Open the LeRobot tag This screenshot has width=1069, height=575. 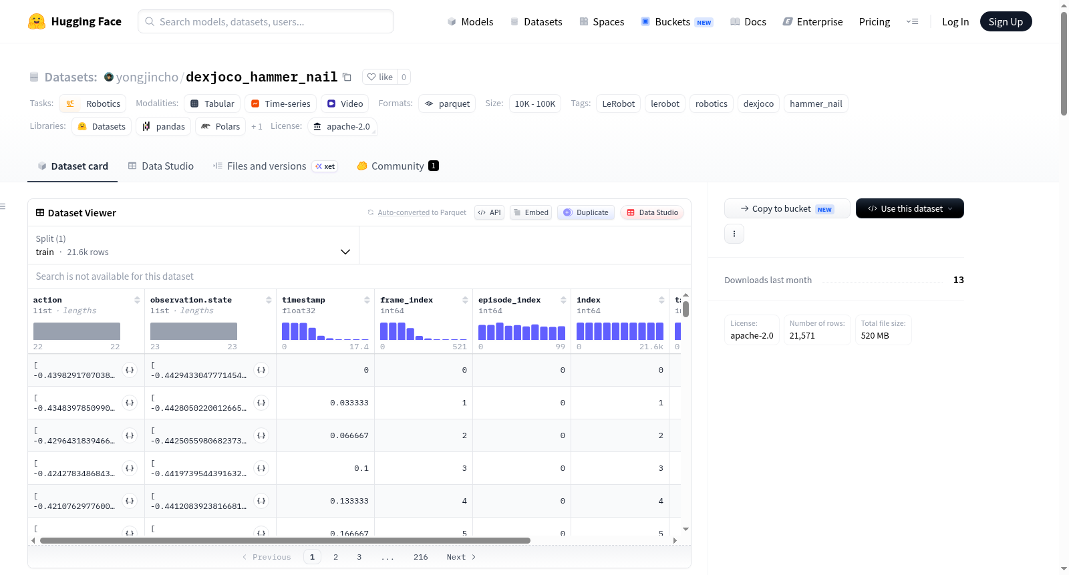619,104
